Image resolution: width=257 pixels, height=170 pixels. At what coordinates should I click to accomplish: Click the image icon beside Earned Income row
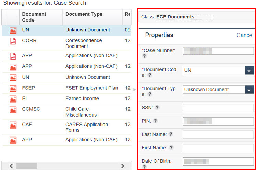pos(13,99)
